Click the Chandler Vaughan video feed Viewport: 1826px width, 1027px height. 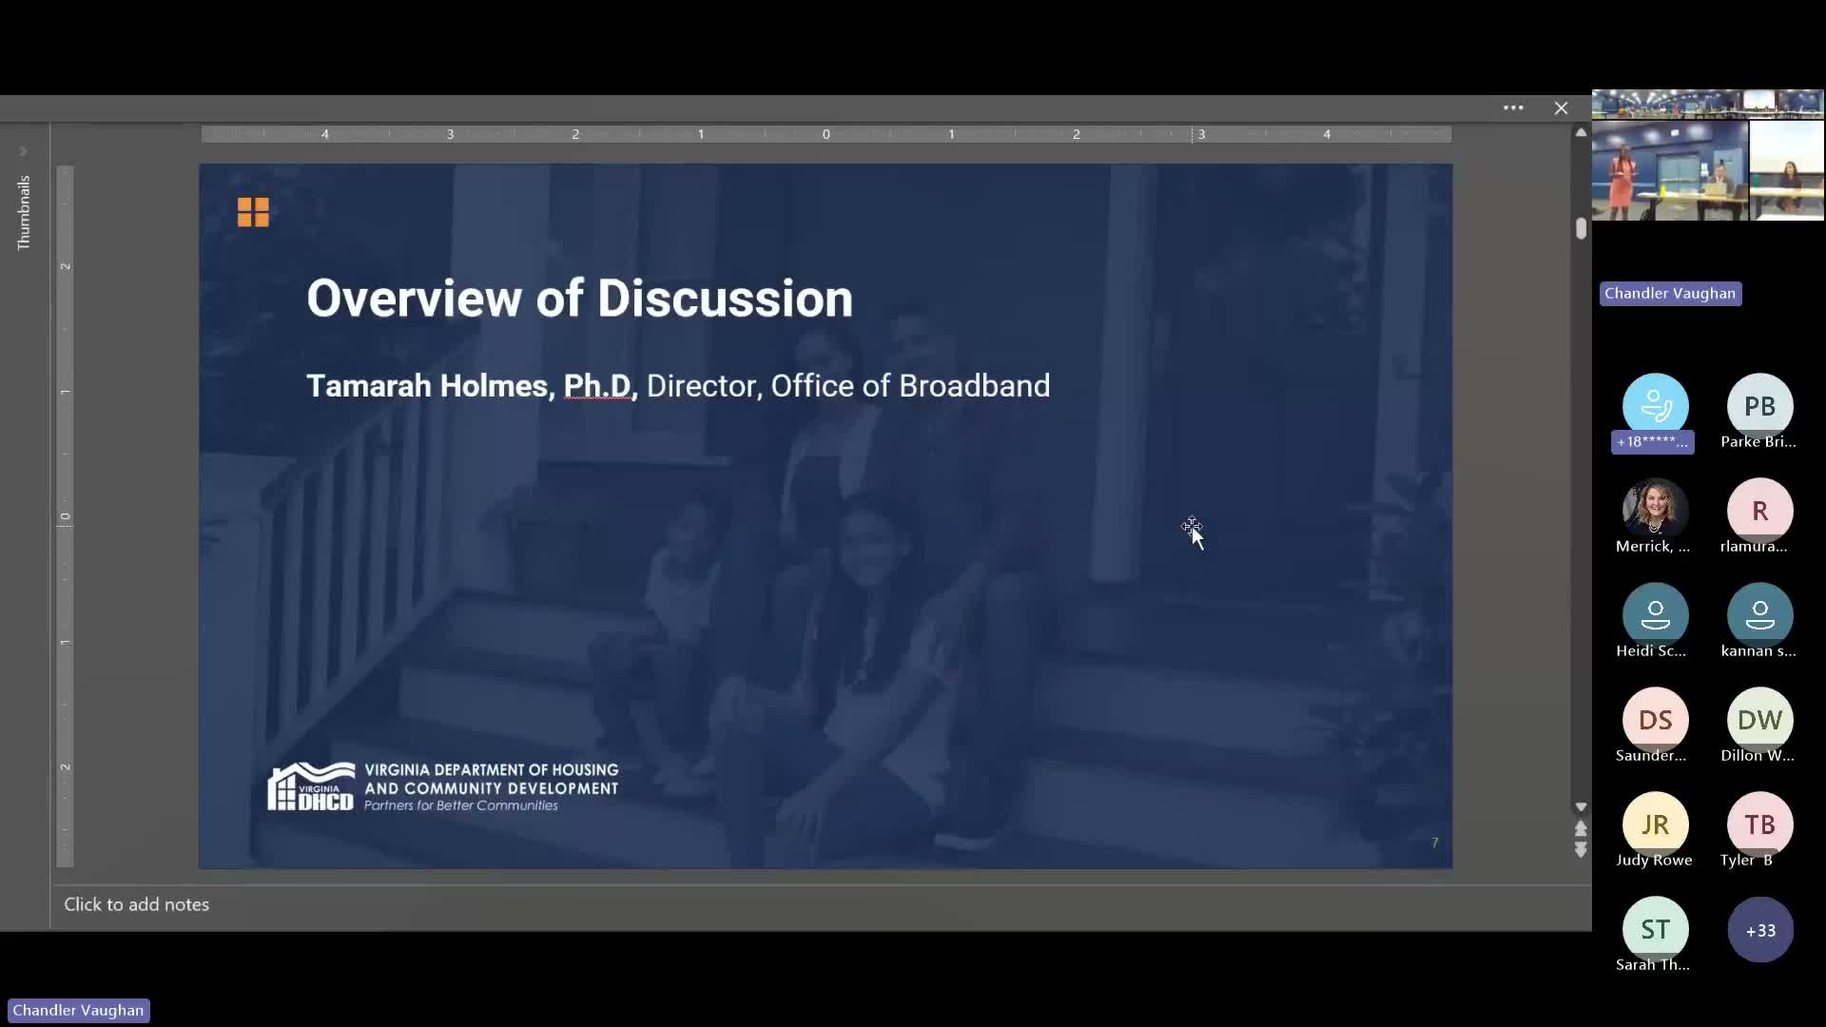click(x=1707, y=157)
